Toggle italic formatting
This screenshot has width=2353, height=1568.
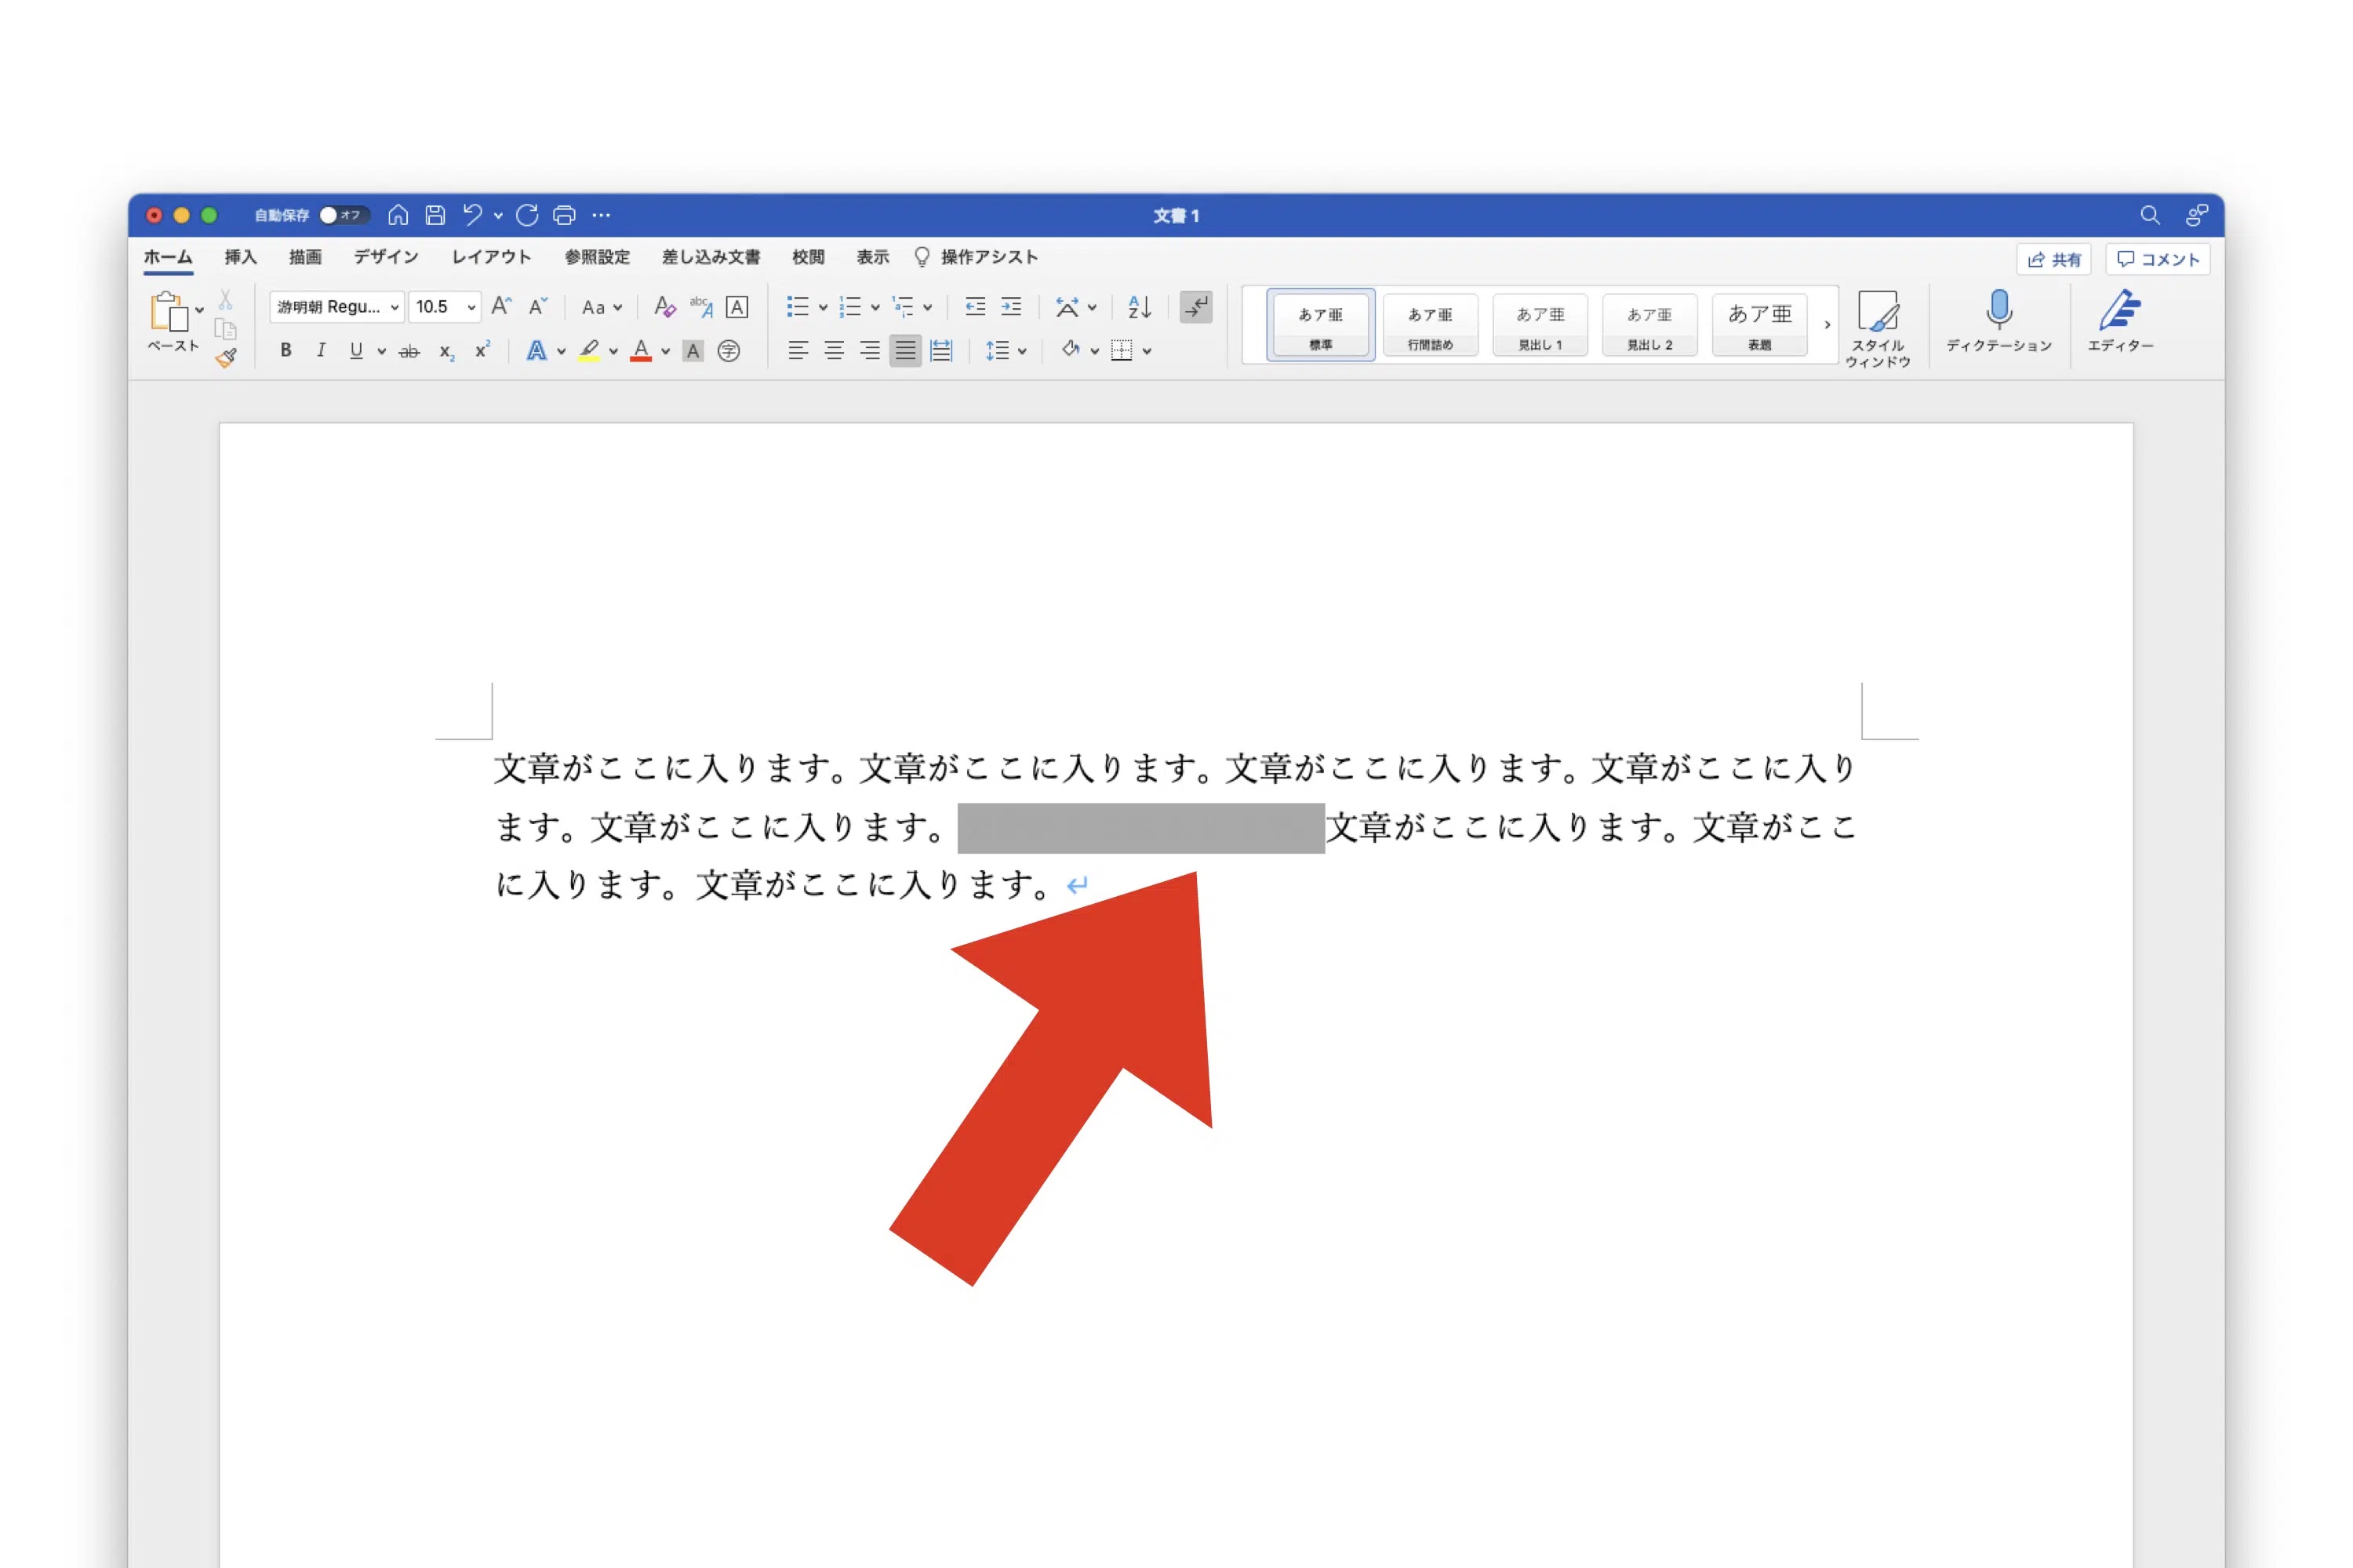coord(321,351)
